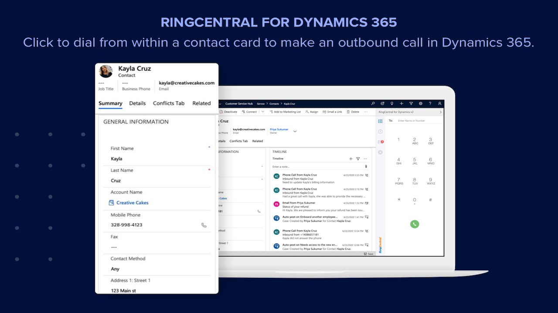Open RingCentral call history clock icon
558x313 pixels.
(x=380, y=132)
